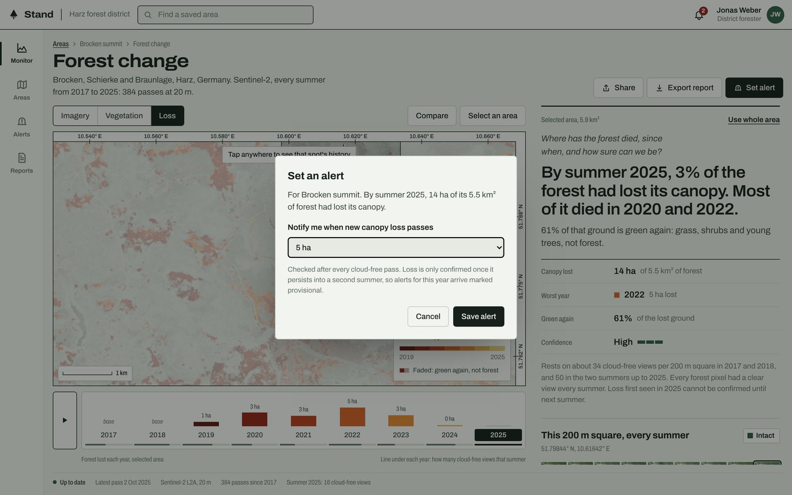Viewport: 792px width, 495px height.
Task: Select the 2020 bar on timeline
Action: tap(255, 420)
